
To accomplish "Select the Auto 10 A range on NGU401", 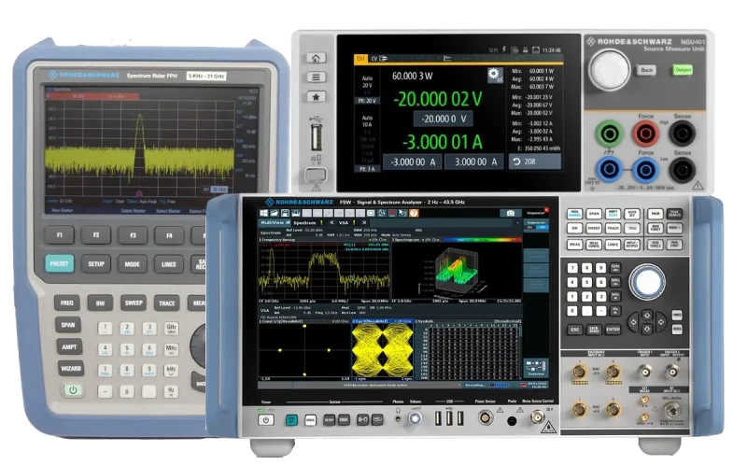I will [x=367, y=121].
